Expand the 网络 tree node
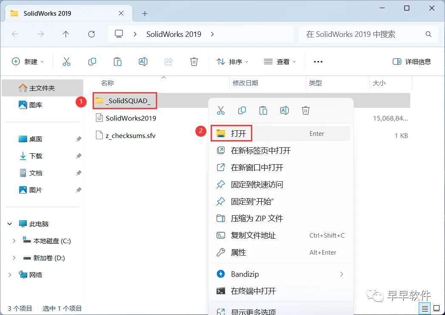The height and width of the screenshot is (315, 445). [x=10, y=275]
